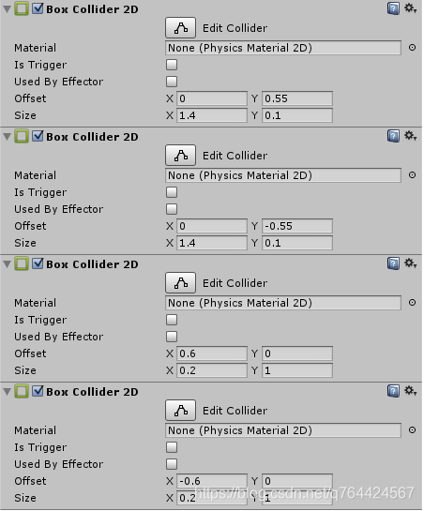424x511 pixels.
Task: Click Edit Collider icon in second Box Collider 2D
Action: click(181, 156)
